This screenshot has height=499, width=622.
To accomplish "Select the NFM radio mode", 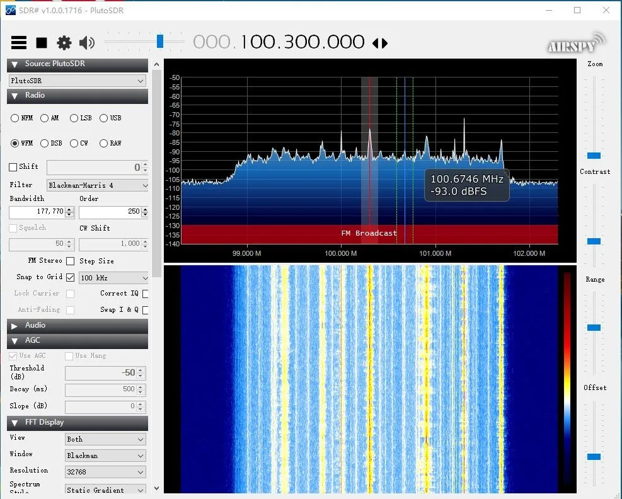I will (x=15, y=118).
